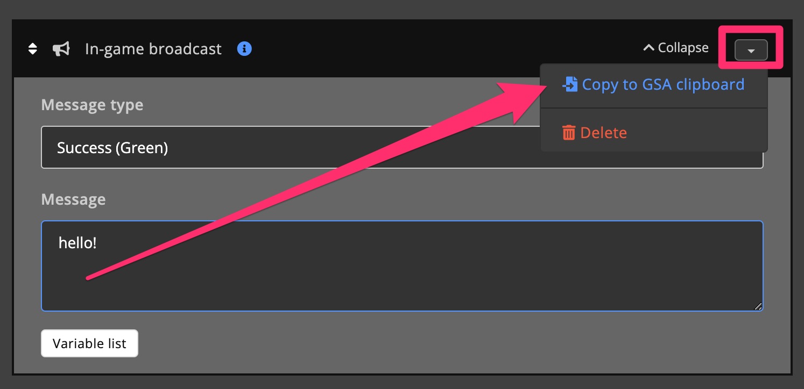
Task: Click the clipboard icon beside Copy to GSA
Action: (x=570, y=84)
